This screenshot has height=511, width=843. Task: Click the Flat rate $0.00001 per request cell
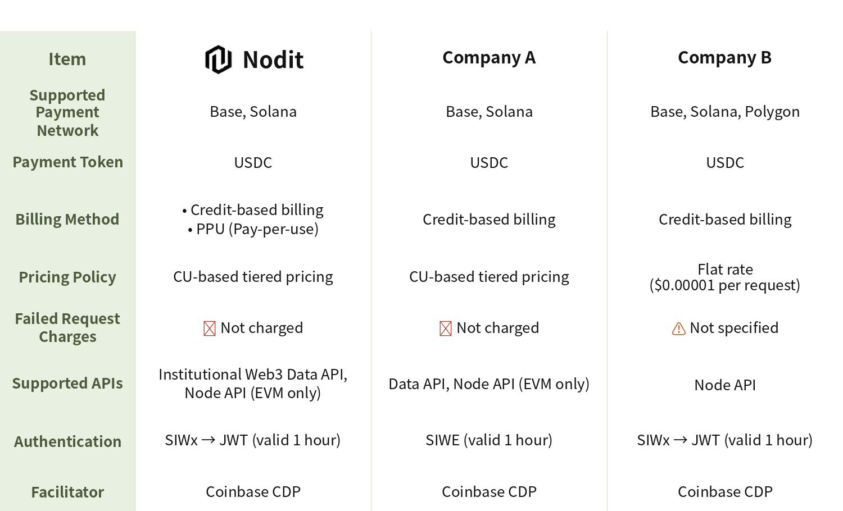(x=724, y=277)
